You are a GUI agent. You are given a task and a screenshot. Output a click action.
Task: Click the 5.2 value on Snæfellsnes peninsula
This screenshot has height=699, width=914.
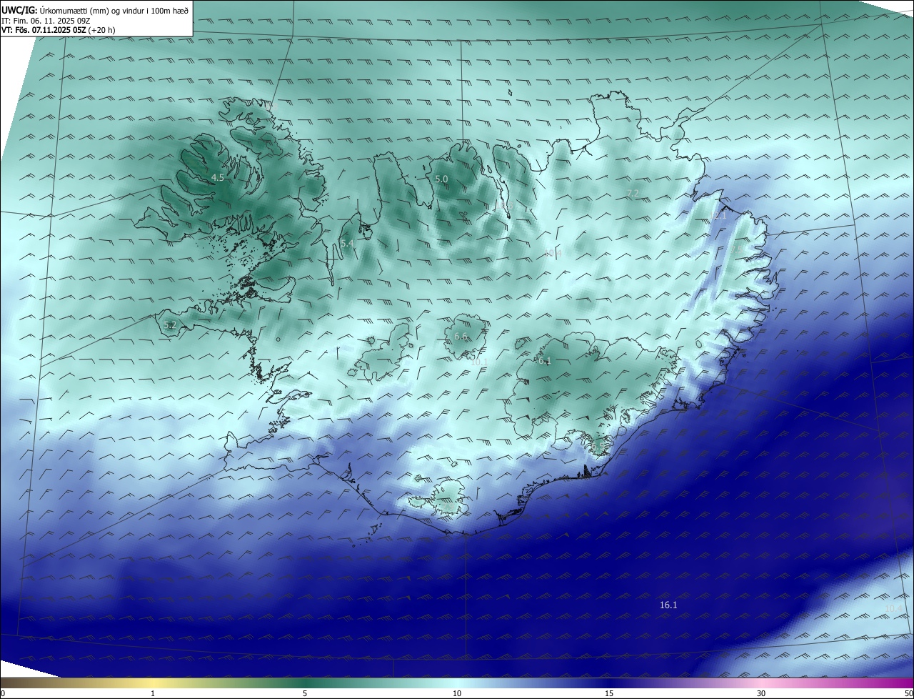[x=170, y=325]
